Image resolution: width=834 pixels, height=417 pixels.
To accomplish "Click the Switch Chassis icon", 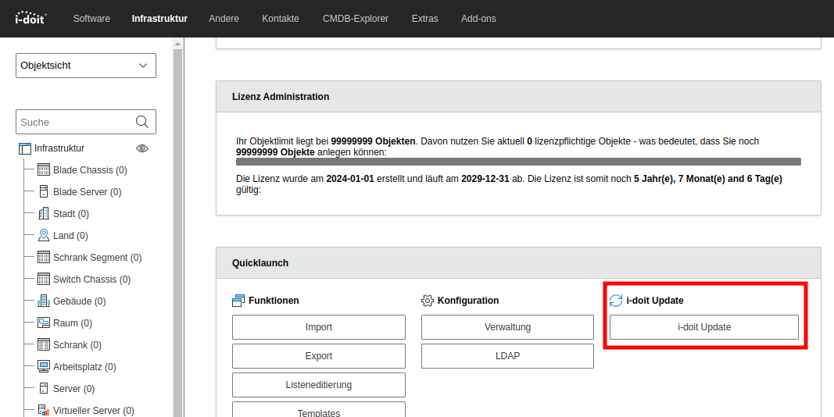I will coord(44,279).
